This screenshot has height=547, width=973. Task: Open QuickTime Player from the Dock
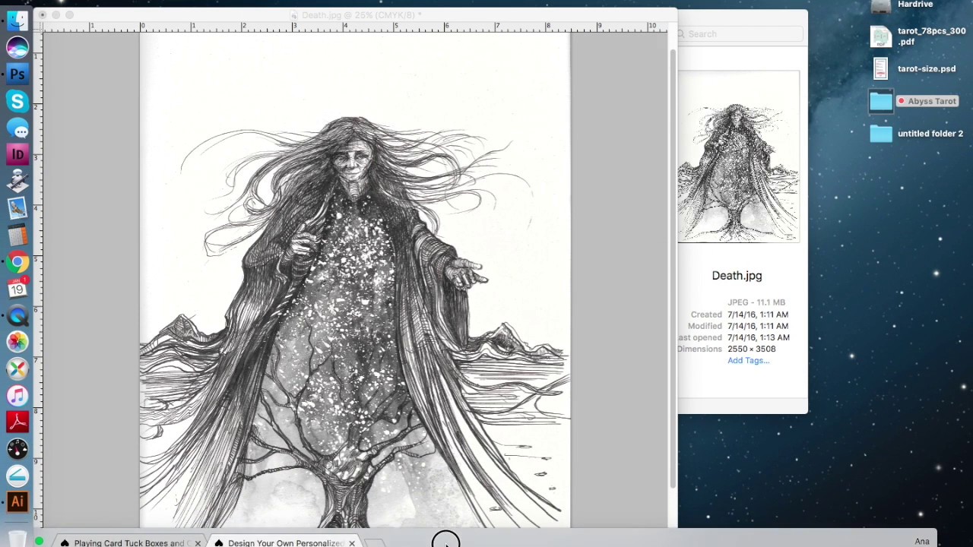point(17,315)
